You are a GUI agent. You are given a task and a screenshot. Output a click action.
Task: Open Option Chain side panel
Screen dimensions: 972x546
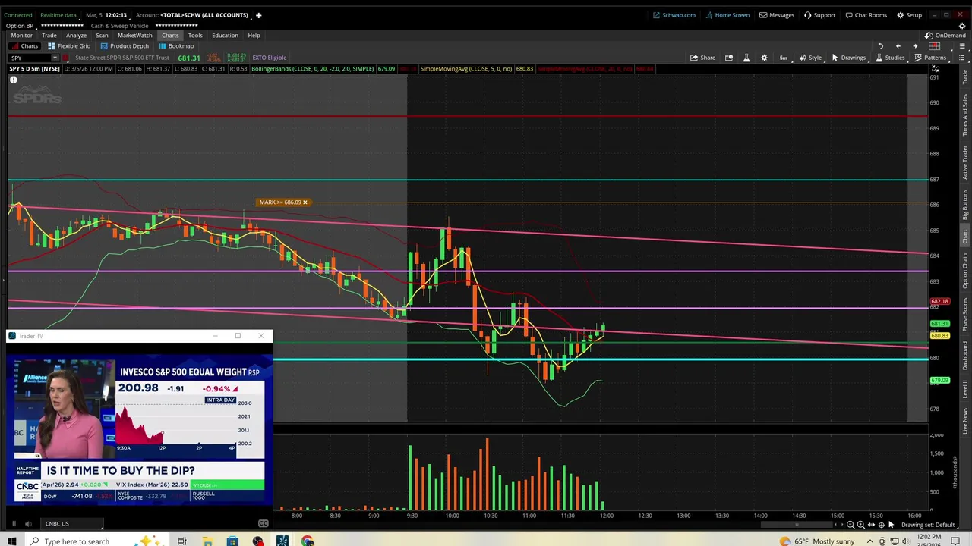(x=965, y=271)
